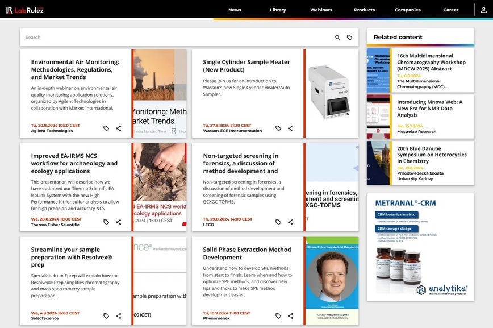Click tag icon on Streamline your sample preparation card
This screenshot has width=493, height=328.
(x=106, y=315)
